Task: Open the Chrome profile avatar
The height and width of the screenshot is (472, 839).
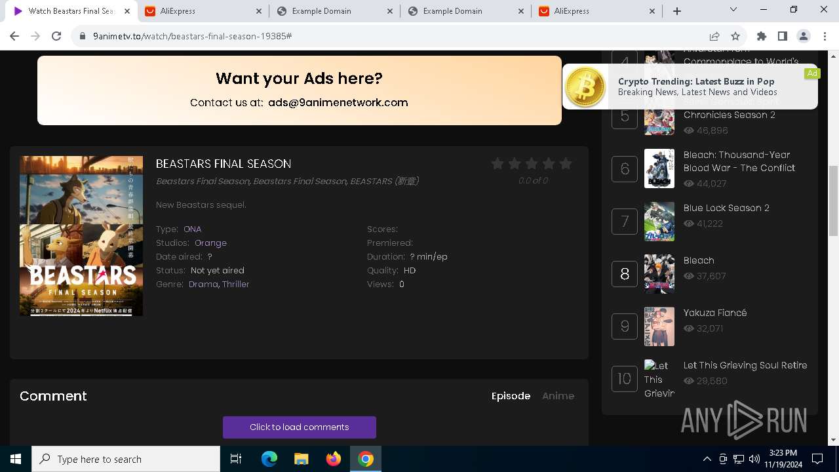Action: click(803, 36)
